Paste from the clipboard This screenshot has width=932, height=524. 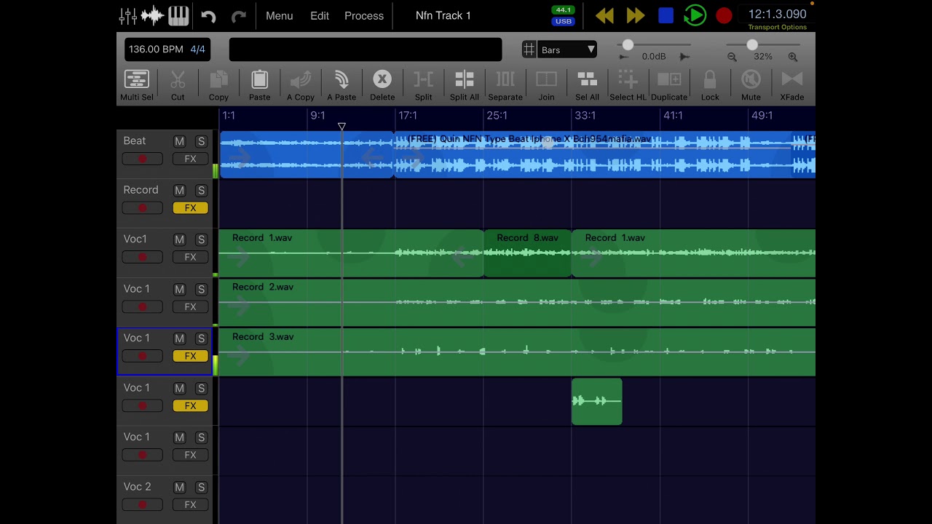click(x=259, y=85)
